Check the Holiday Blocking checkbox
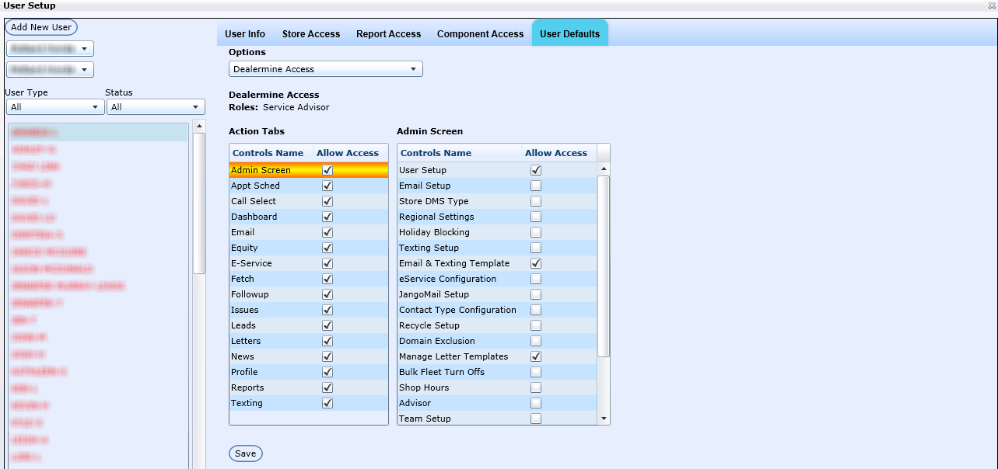Image resolution: width=998 pixels, height=469 pixels. coord(536,232)
